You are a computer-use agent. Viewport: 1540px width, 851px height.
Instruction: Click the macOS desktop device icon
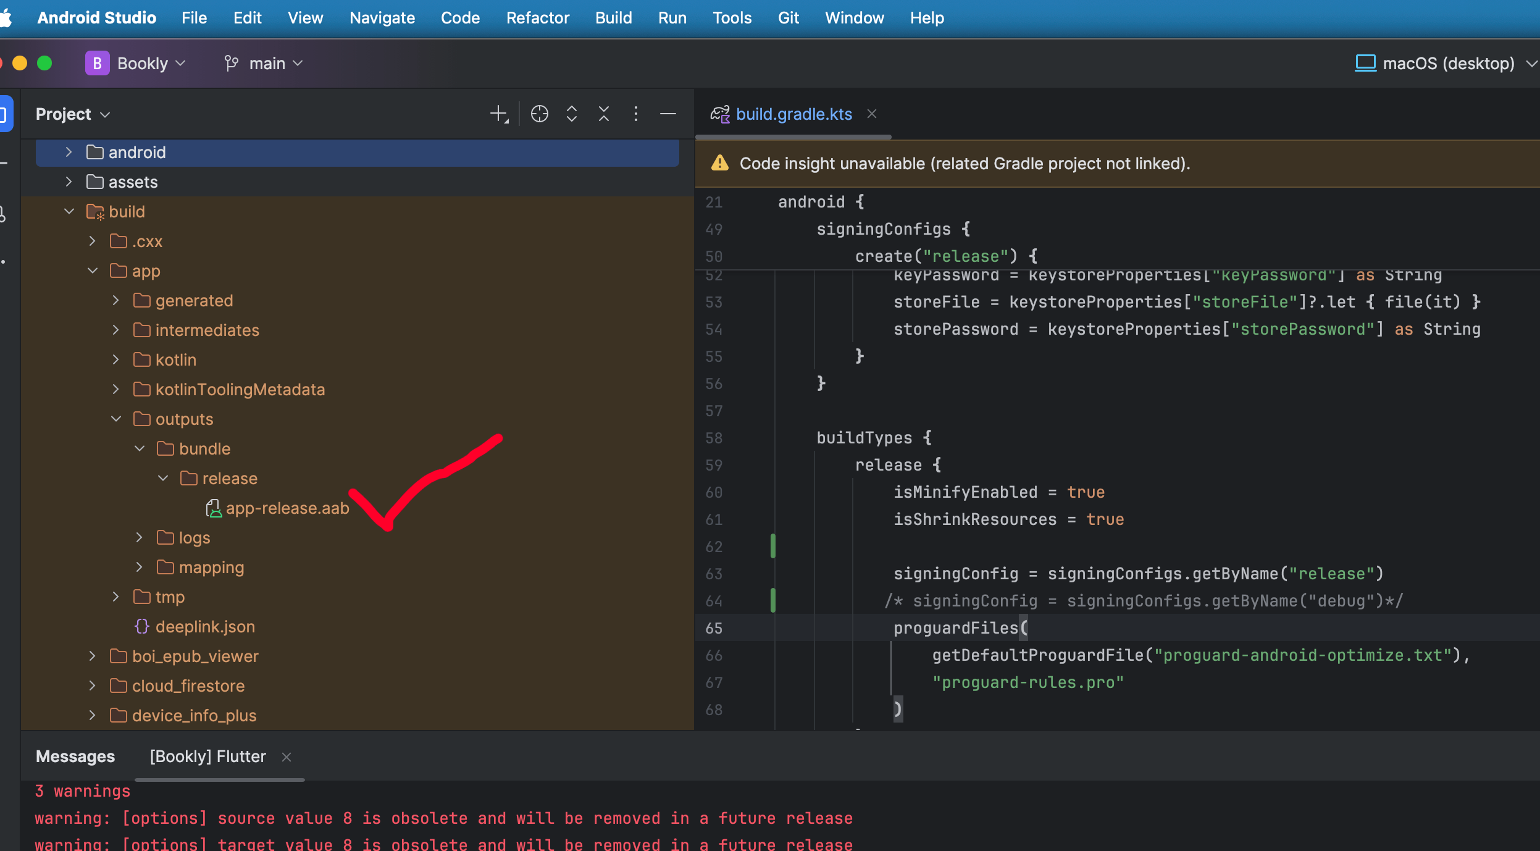coord(1365,63)
